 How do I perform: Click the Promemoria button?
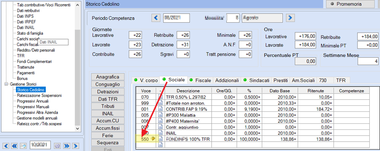click(350, 4)
